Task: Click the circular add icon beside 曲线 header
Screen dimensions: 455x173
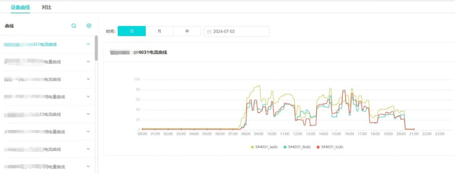Action: 89,26
